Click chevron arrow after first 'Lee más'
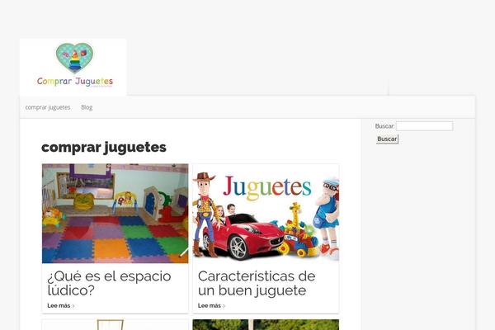495x330 pixels. [x=73, y=306]
